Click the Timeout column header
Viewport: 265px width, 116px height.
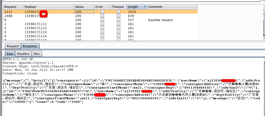(x=118, y=7)
